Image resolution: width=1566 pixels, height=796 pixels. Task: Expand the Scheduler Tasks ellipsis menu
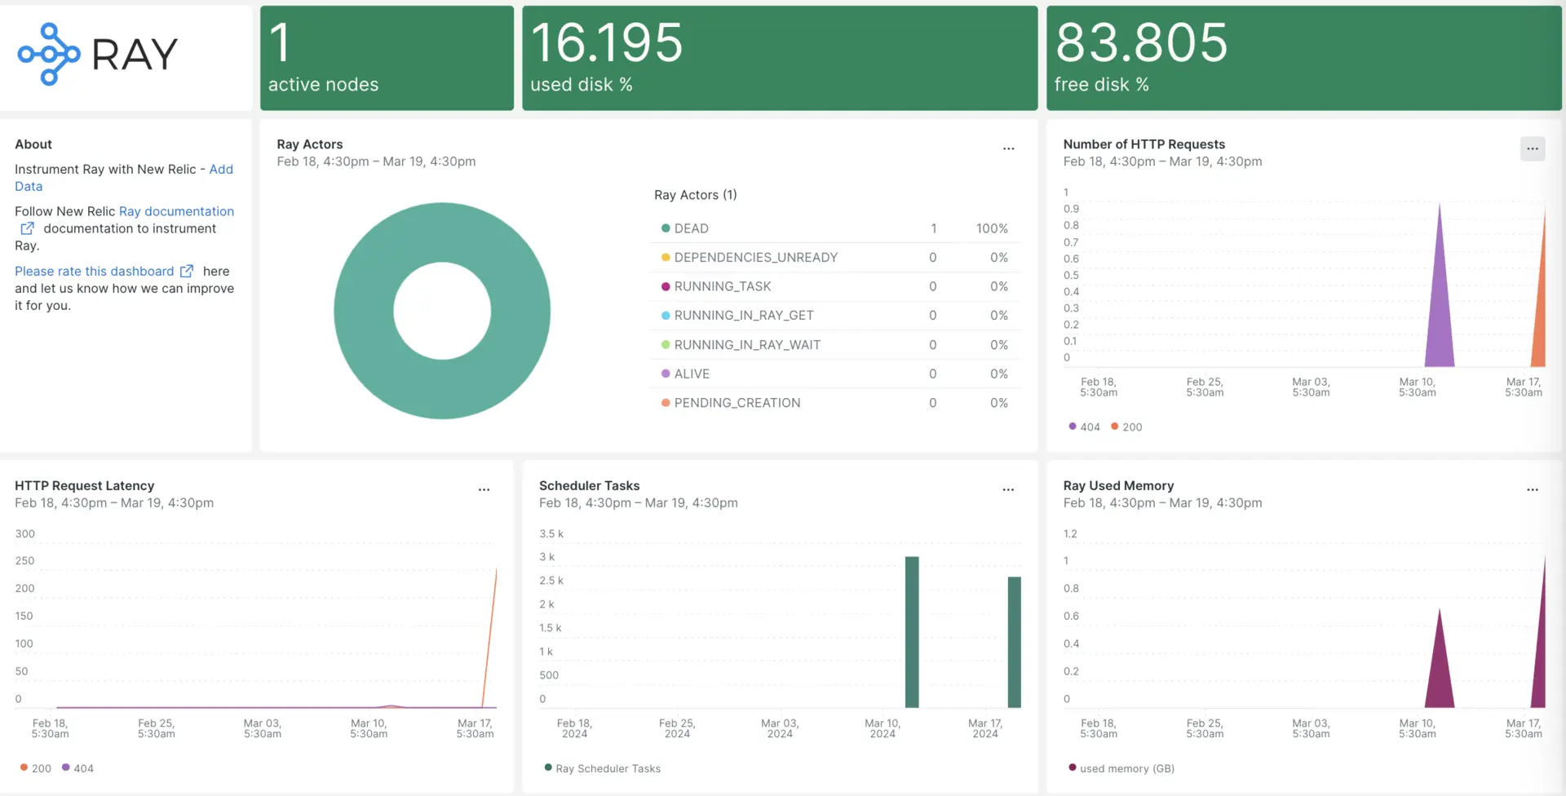(x=1008, y=489)
